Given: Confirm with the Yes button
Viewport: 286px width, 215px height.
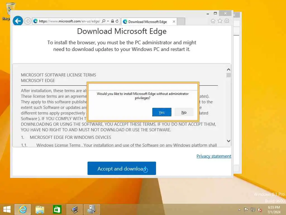Looking at the screenshot, I should [162, 112].
